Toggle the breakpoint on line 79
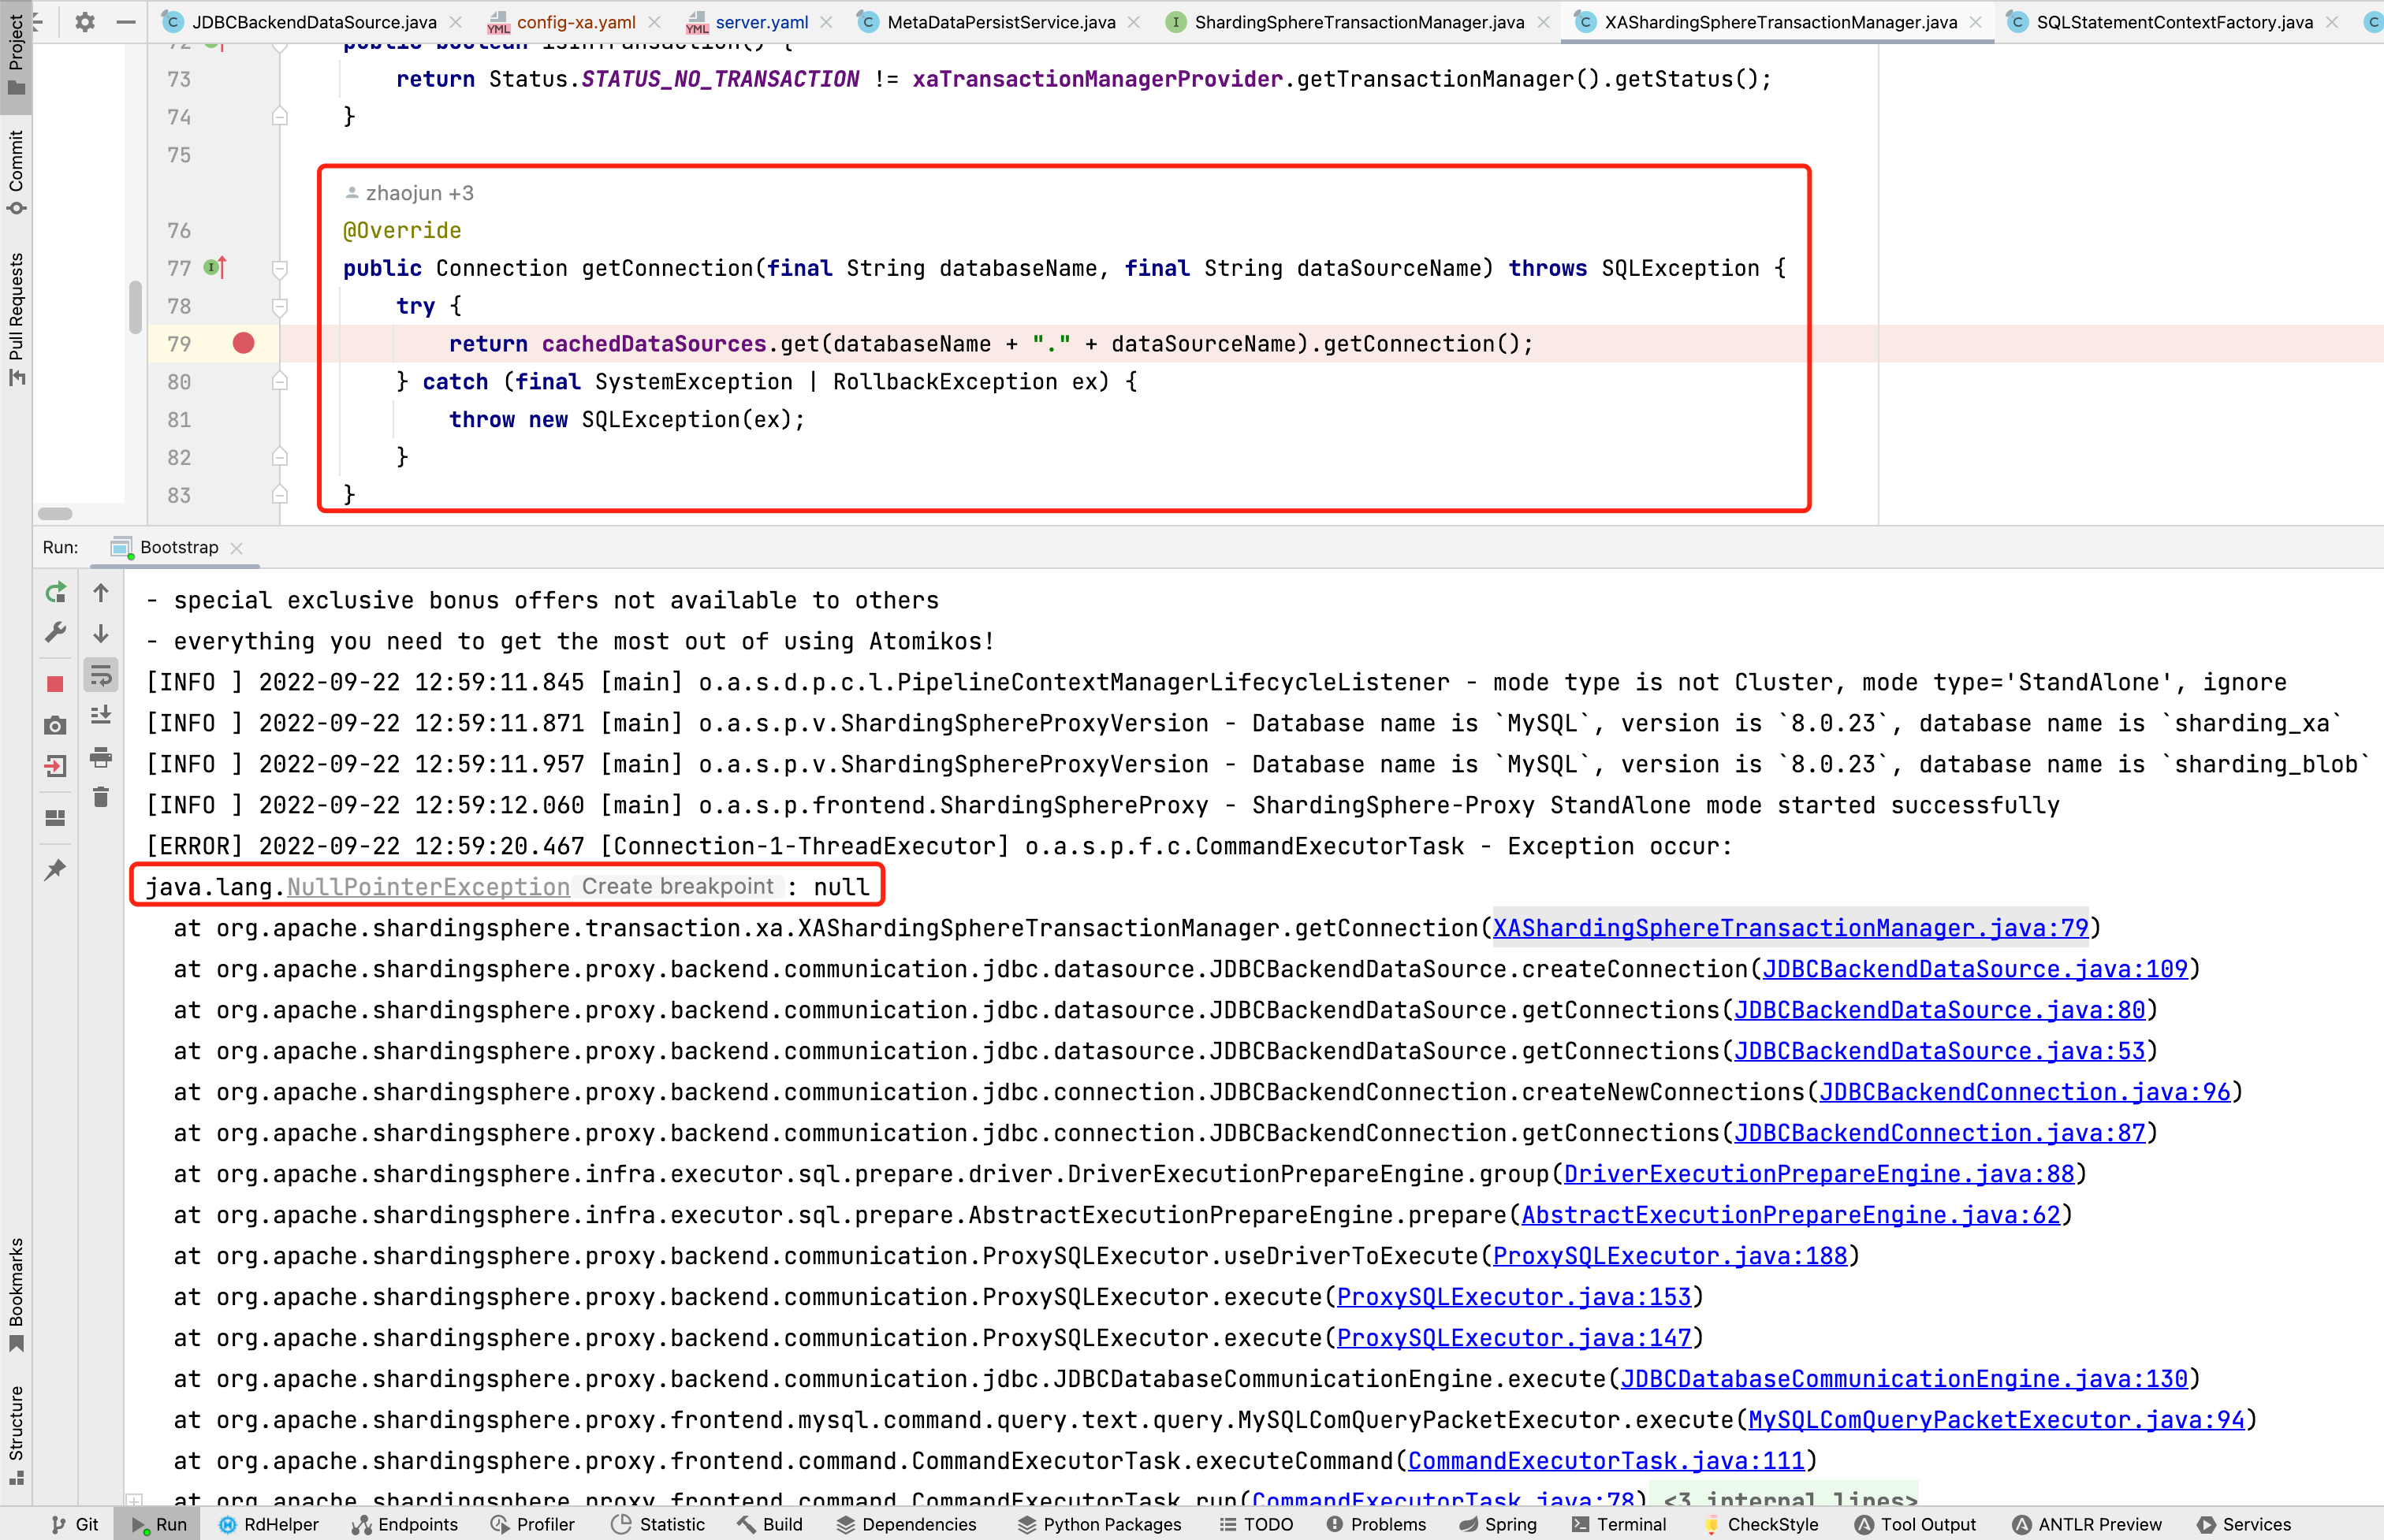 coord(243,344)
